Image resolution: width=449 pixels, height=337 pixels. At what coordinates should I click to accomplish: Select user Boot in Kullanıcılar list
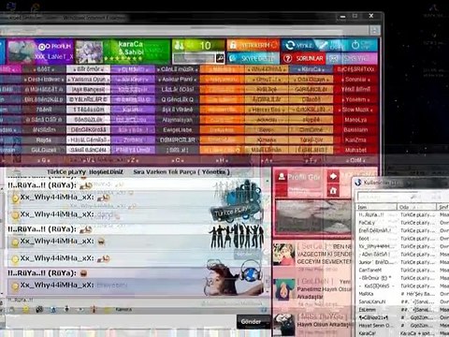coord(364,239)
